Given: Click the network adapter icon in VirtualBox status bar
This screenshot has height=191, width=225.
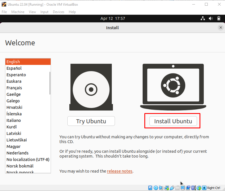Looking at the screenshot, I should [167, 188].
